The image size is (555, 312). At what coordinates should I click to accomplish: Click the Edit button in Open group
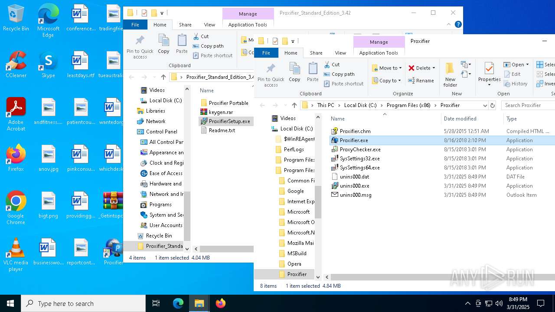(x=512, y=74)
